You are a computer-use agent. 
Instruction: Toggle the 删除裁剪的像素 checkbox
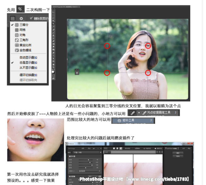[31, 18]
